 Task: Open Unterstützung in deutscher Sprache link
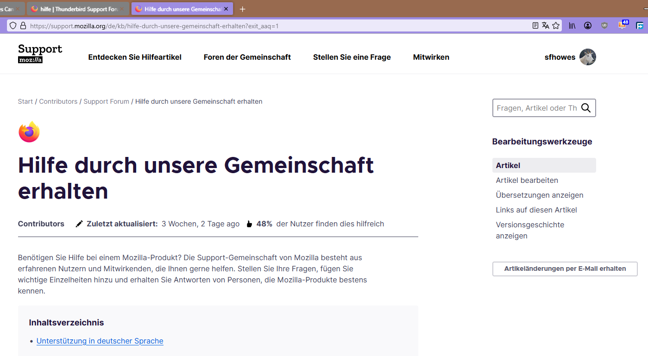point(100,341)
